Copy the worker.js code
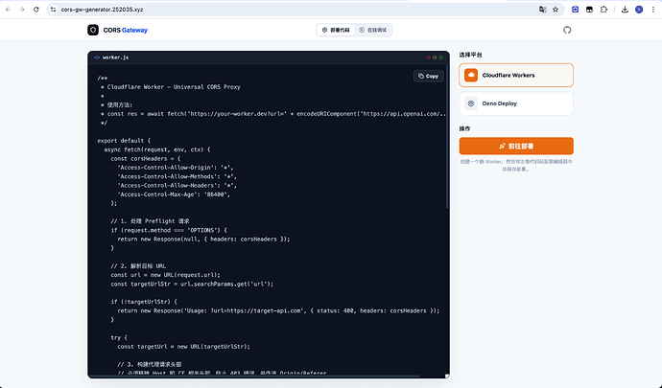 click(428, 76)
